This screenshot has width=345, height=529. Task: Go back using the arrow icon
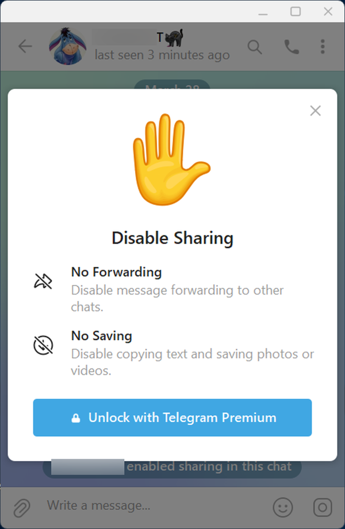[25, 46]
